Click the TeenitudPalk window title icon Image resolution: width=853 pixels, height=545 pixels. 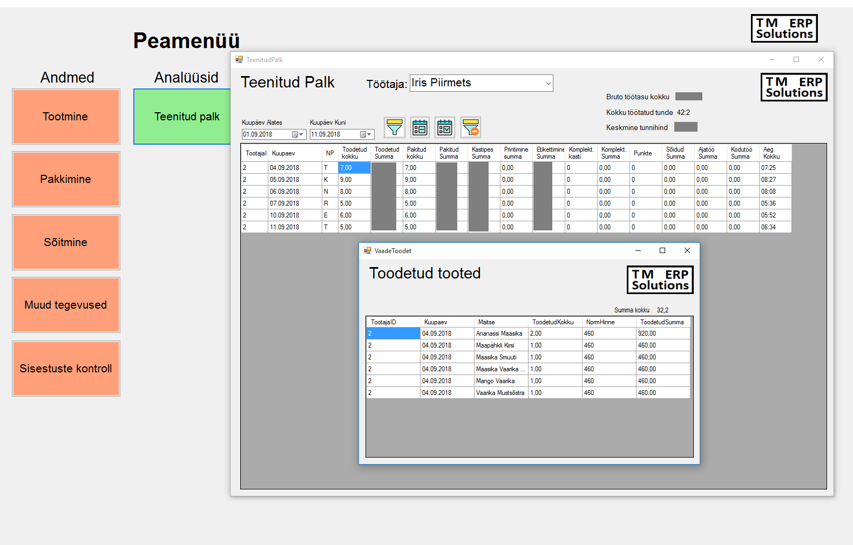pos(239,59)
